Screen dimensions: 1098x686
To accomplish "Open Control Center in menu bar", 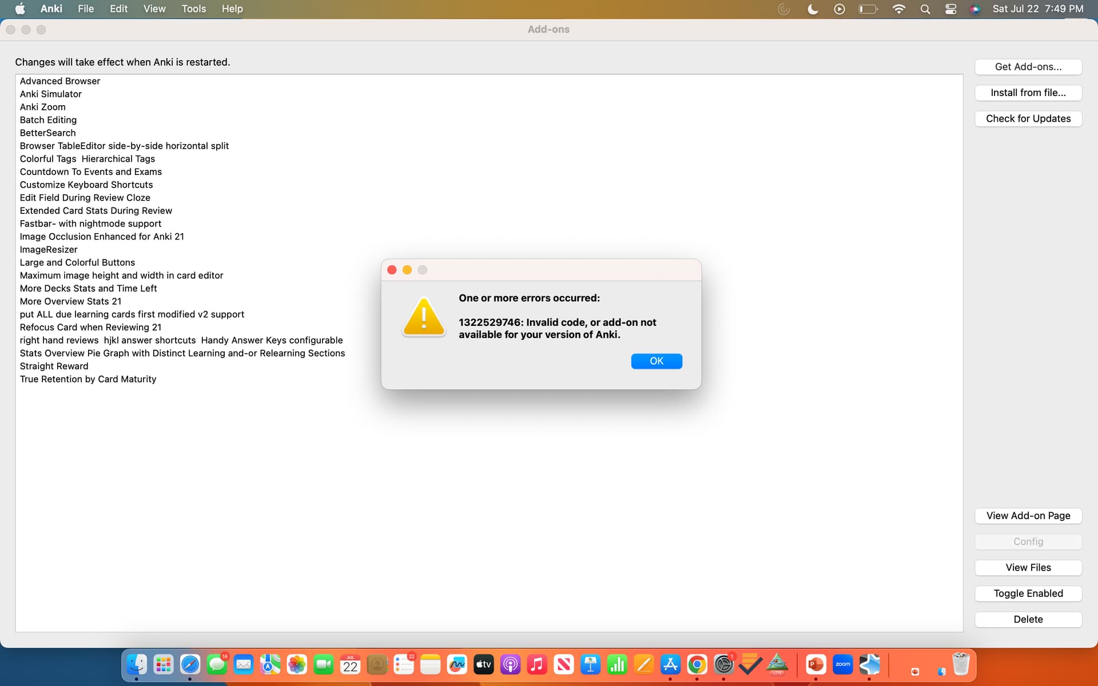I will pos(950,9).
